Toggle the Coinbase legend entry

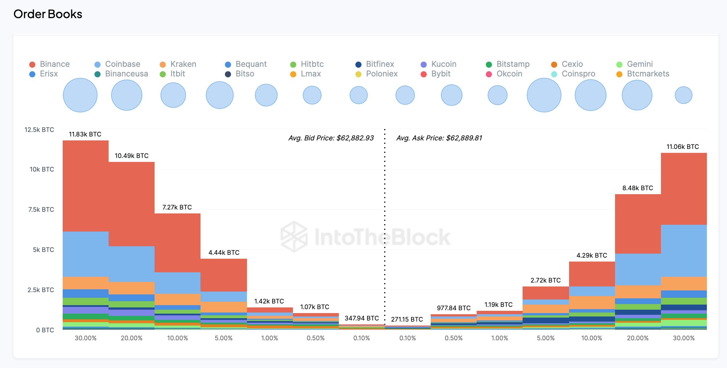[x=122, y=64]
